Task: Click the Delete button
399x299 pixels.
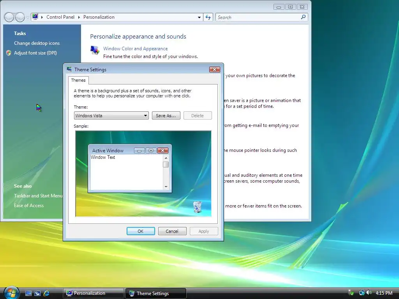Action: click(198, 115)
